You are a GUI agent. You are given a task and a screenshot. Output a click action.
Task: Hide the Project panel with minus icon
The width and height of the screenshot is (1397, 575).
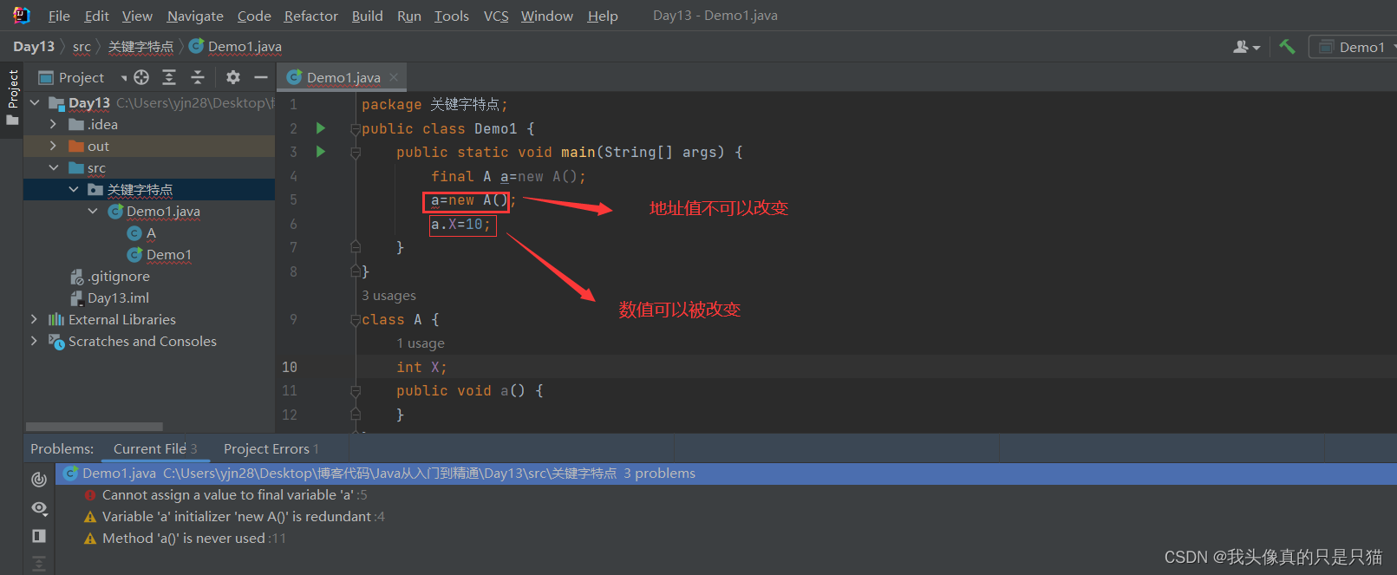[x=260, y=77]
